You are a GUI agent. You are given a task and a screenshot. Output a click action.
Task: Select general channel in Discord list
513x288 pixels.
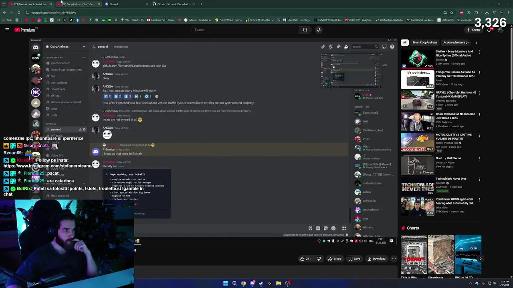(x=65, y=130)
